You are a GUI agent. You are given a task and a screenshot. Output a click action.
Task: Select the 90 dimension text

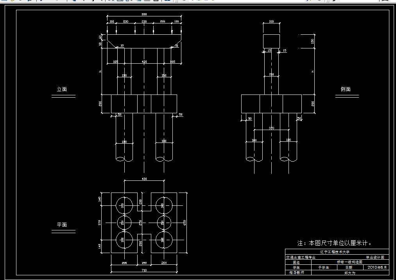point(100,44)
